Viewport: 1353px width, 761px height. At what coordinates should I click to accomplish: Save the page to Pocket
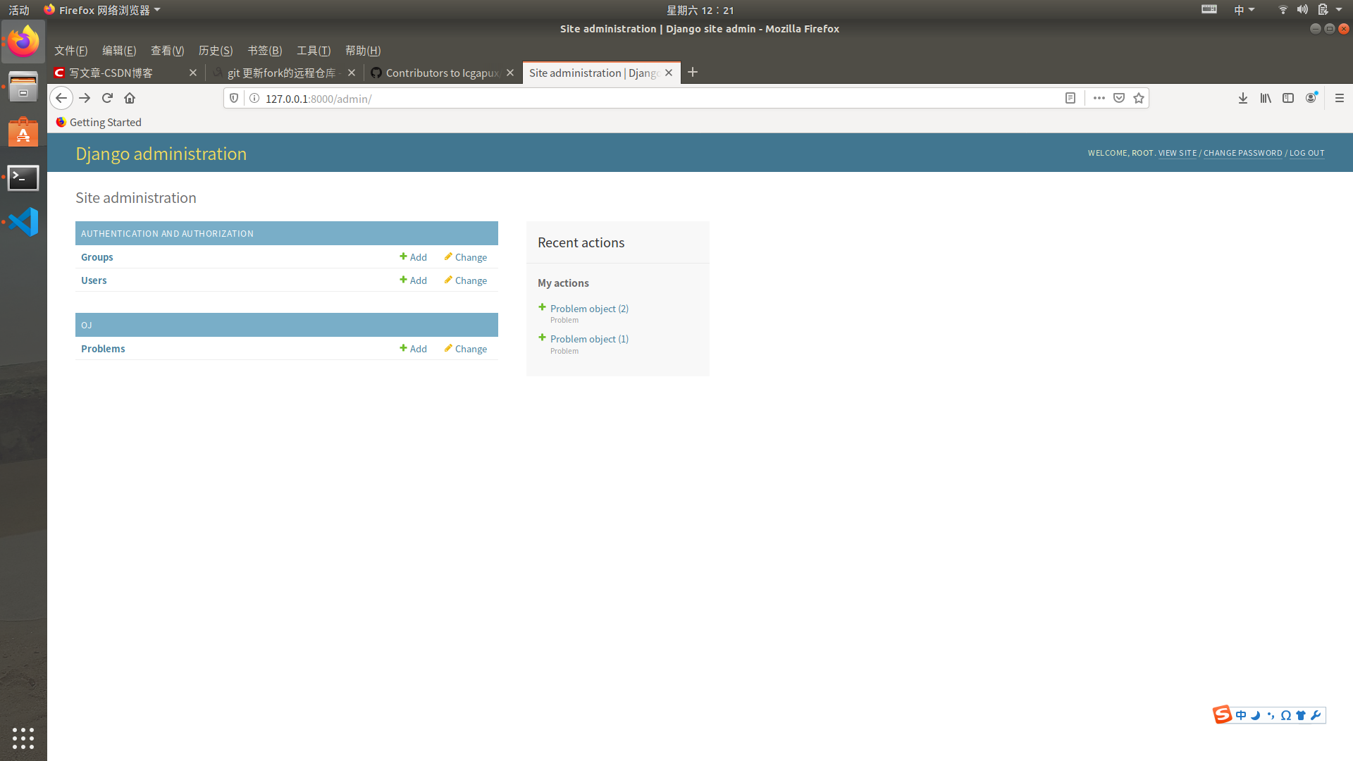point(1119,98)
